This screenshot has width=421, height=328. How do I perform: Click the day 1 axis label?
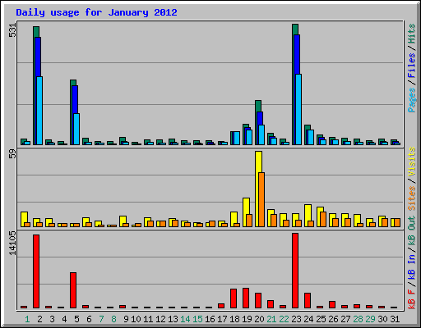tap(27, 319)
